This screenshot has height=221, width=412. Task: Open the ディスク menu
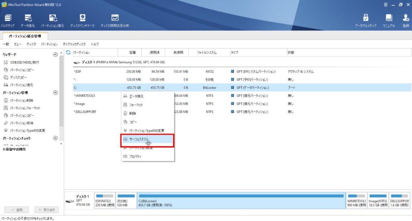tap(31, 44)
